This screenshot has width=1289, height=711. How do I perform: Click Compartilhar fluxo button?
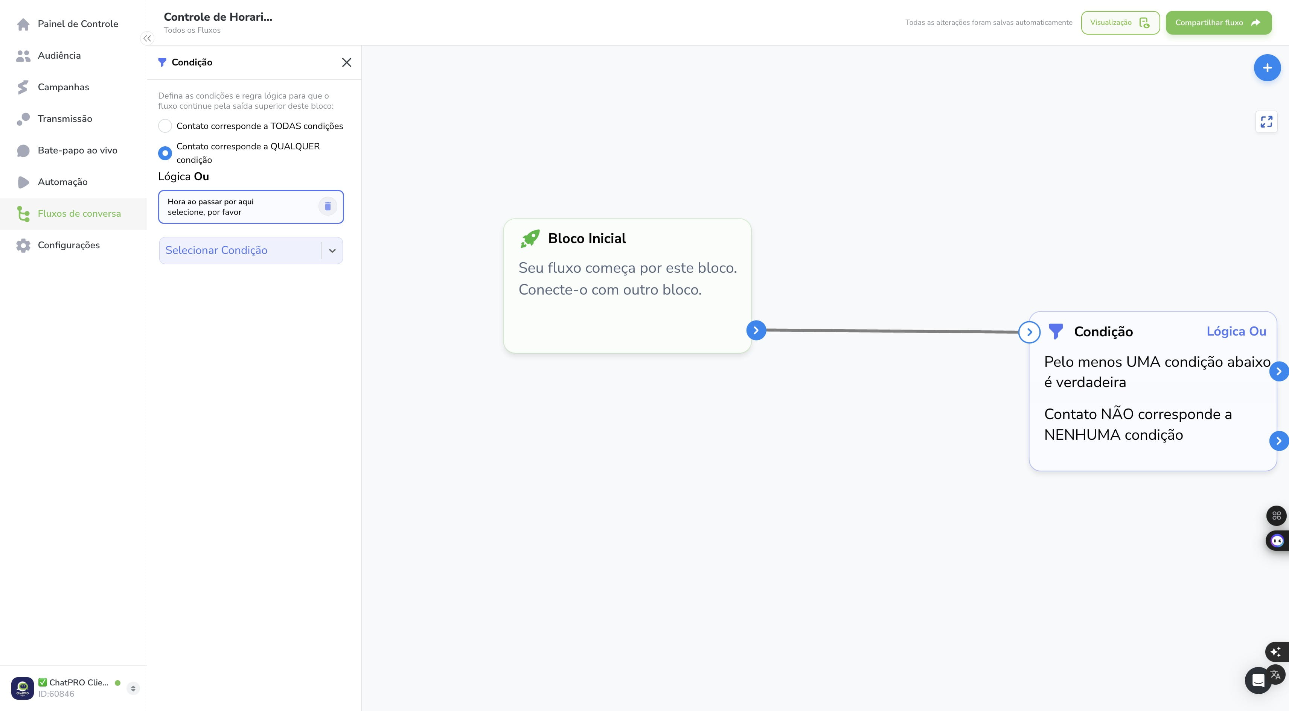click(1219, 23)
